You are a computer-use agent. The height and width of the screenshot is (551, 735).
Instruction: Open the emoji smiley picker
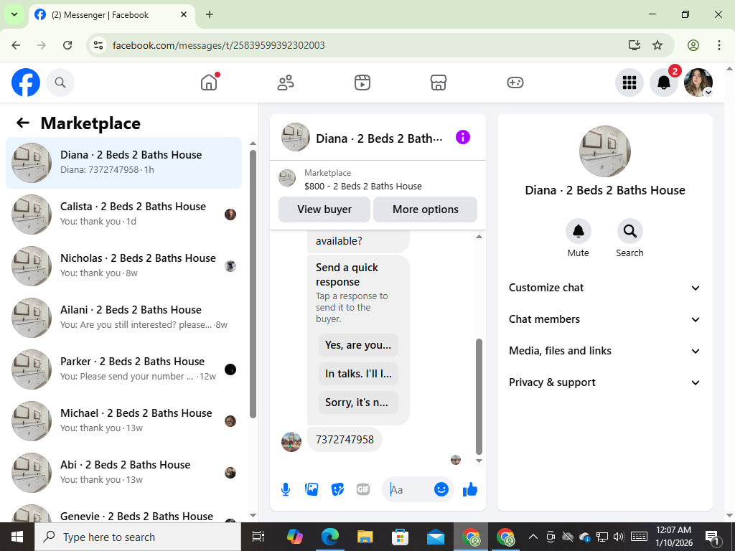[x=441, y=489]
